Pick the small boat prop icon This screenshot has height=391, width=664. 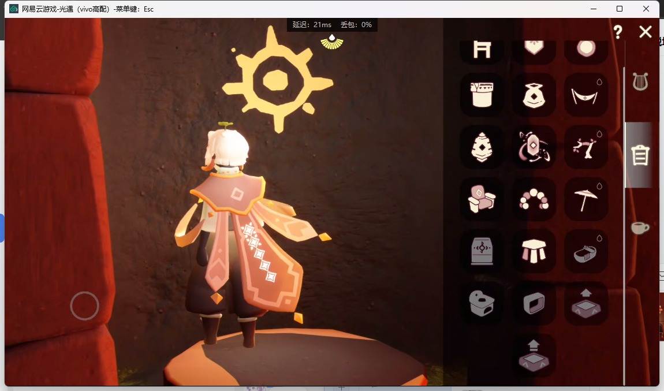[586, 251]
